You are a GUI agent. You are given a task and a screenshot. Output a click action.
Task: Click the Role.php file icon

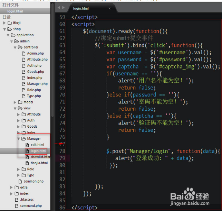pos(23,90)
